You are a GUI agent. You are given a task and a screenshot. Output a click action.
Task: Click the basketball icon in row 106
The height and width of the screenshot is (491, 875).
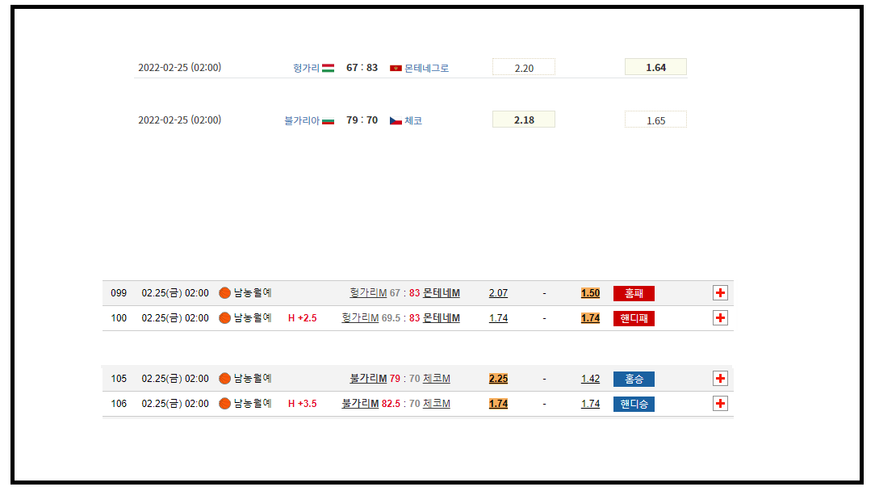tap(225, 404)
